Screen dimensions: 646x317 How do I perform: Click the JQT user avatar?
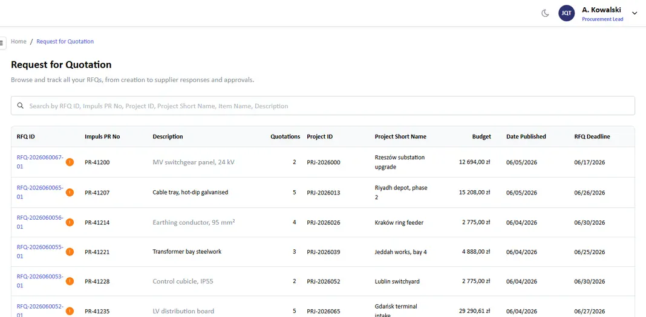pos(567,13)
